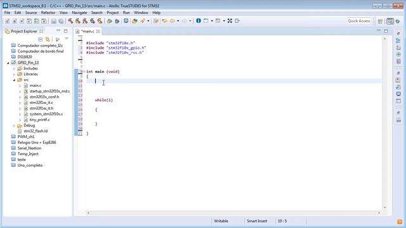Image resolution: width=406 pixels, height=228 pixels.
Task: Expand the Includes folder
Action: tap(14, 68)
